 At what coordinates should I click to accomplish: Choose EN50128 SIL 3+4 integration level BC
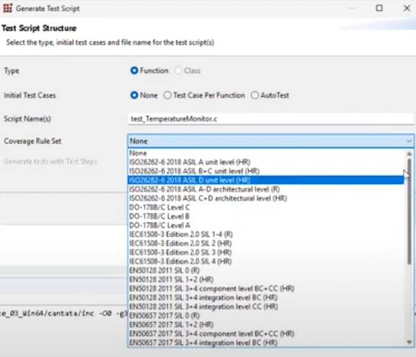[x=266, y=298]
